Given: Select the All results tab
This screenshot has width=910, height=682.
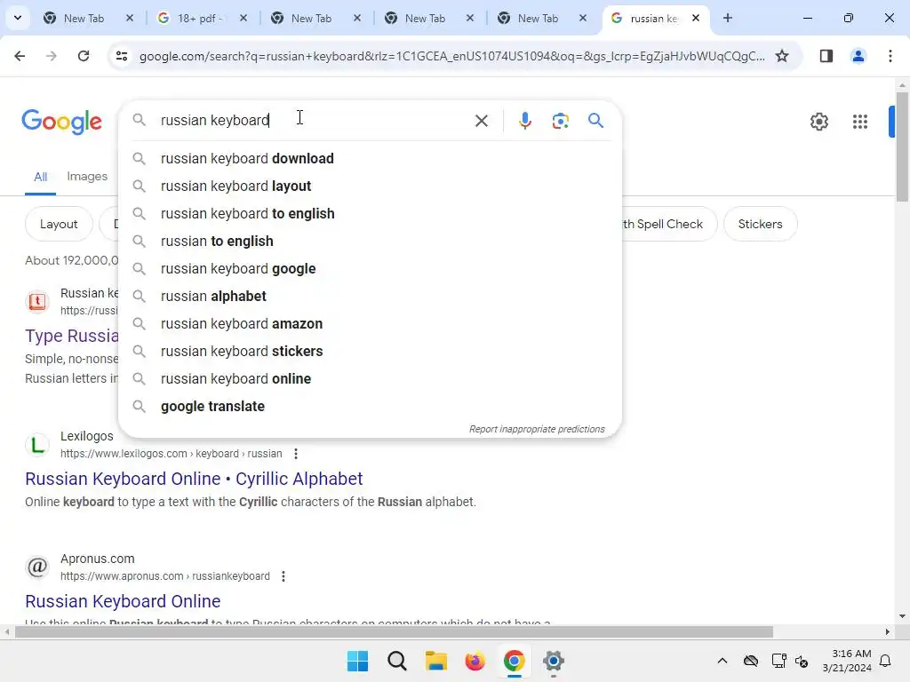Looking at the screenshot, I should (x=40, y=177).
